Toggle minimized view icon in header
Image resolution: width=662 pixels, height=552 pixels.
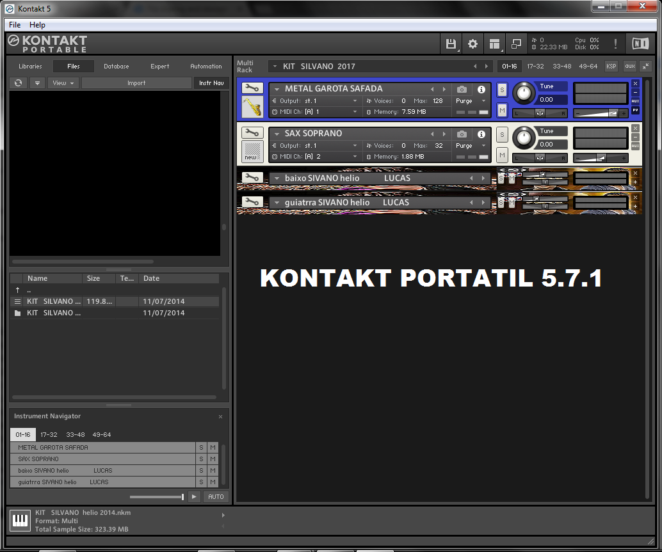[x=516, y=44]
